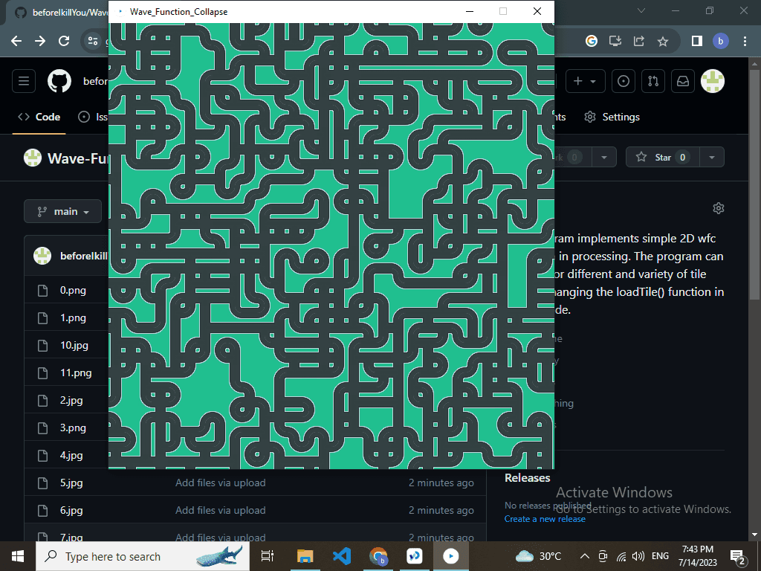Open the main branch selector dropdown
Viewport: 761px width, 571px height.
(62, 212)
